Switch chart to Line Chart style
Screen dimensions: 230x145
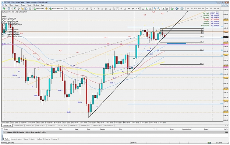point(151,9)
